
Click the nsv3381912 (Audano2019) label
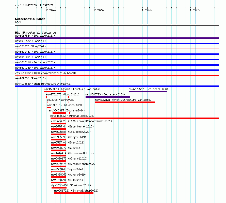(64, 105)
